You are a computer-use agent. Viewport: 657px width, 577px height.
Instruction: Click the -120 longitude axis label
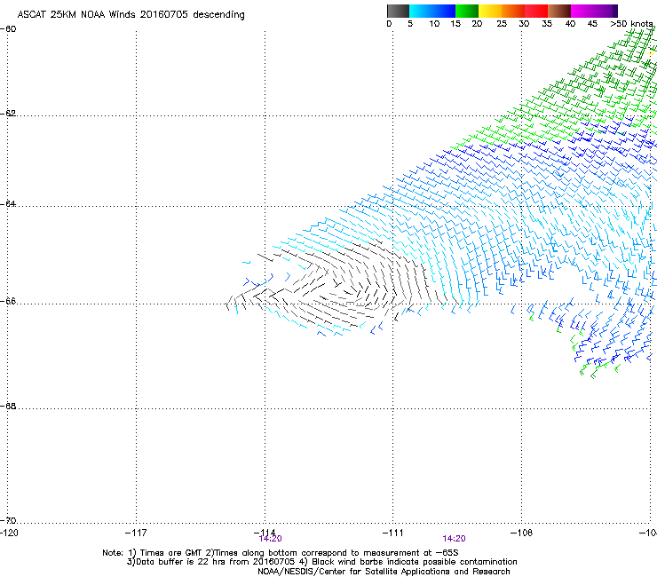(9, 533)
